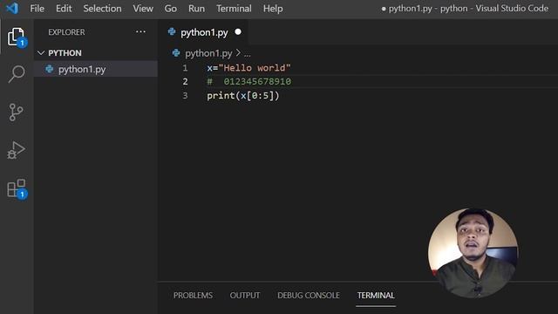Screen dimensions: 558x314
Task: Click the presenter webcam video thumbnail
Action: pos(473,253)
